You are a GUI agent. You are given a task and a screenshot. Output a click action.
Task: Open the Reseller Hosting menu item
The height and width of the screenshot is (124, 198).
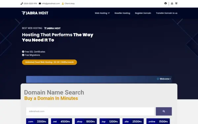click(122, 13)
